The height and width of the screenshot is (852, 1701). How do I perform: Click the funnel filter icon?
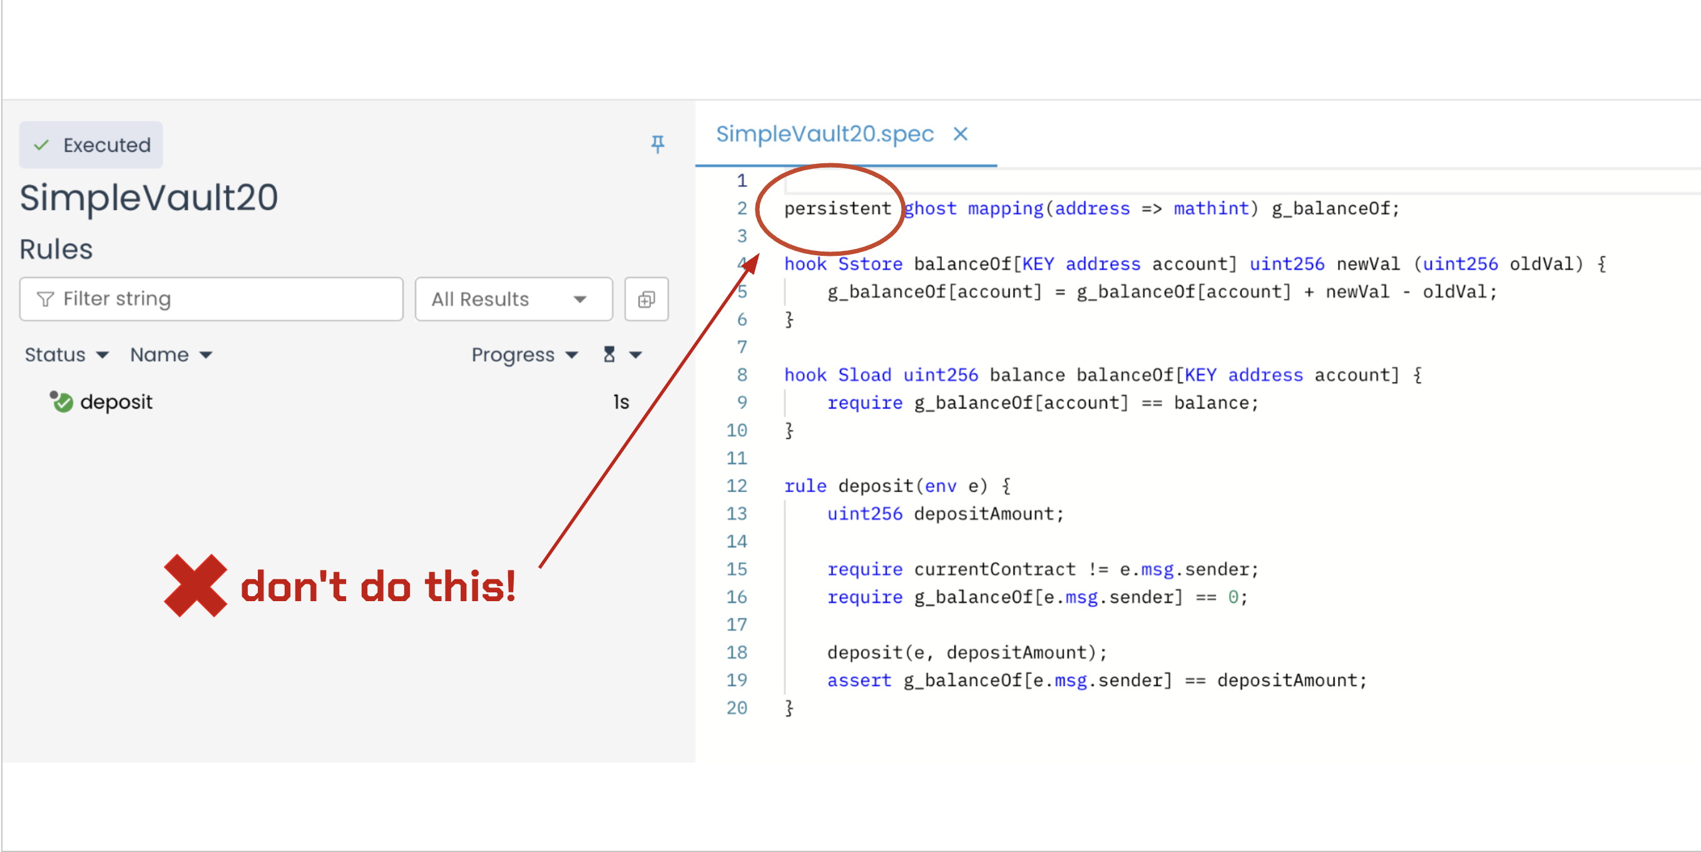point(45,300)
